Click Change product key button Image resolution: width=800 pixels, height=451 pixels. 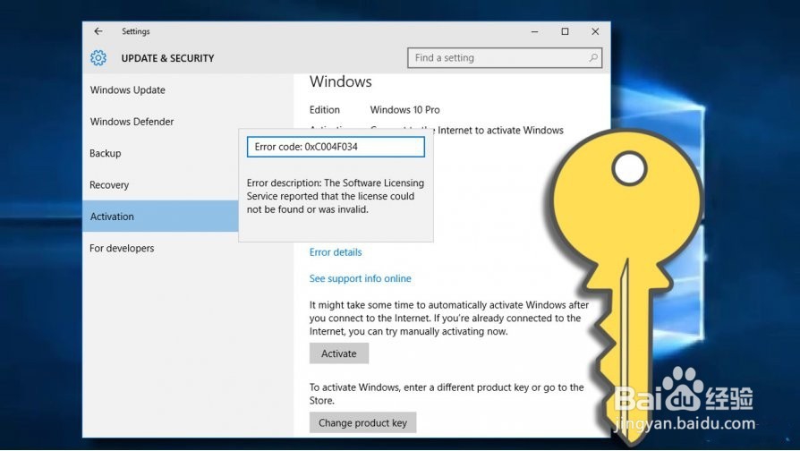click(362, 422)
